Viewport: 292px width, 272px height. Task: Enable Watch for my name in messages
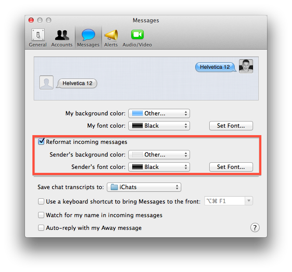click(x=41, y=215)
